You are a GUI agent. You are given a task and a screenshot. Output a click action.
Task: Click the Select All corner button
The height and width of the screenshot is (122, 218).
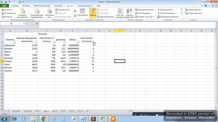2,31
